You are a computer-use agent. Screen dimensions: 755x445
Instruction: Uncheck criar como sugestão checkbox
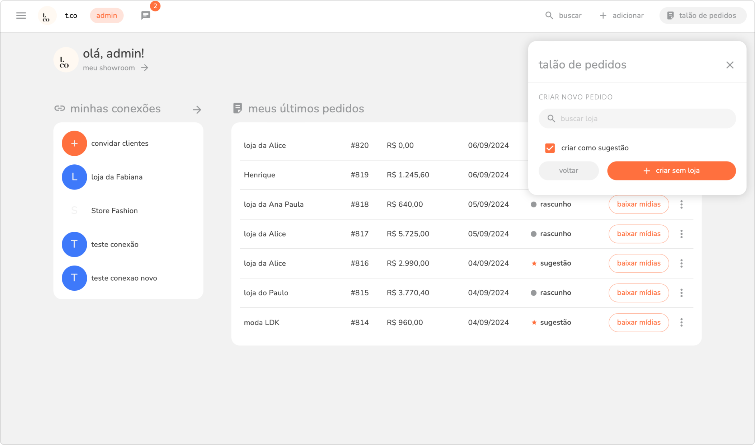click(x=550, y=148)
